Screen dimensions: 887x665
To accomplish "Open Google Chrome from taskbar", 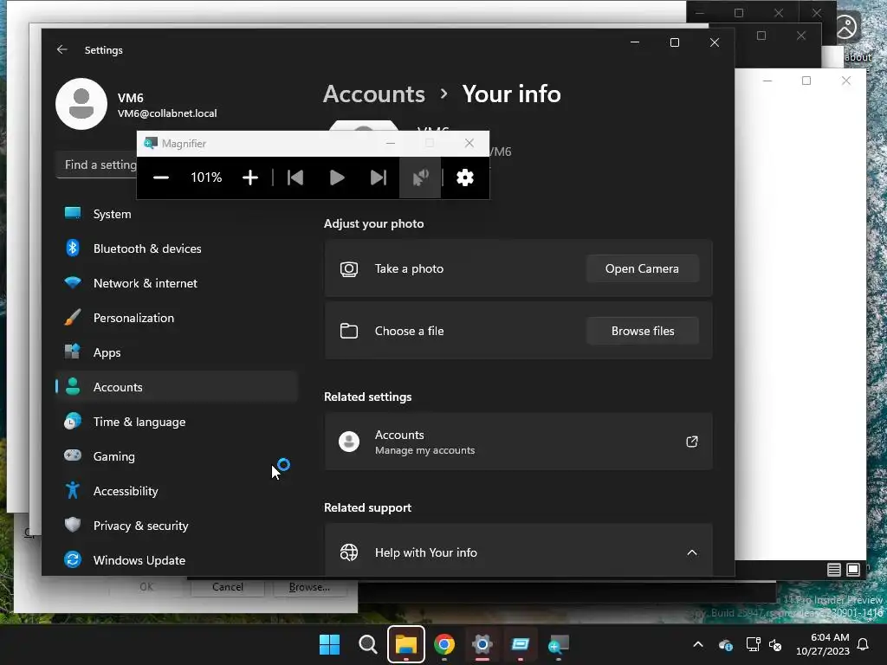I will point(444,644).
